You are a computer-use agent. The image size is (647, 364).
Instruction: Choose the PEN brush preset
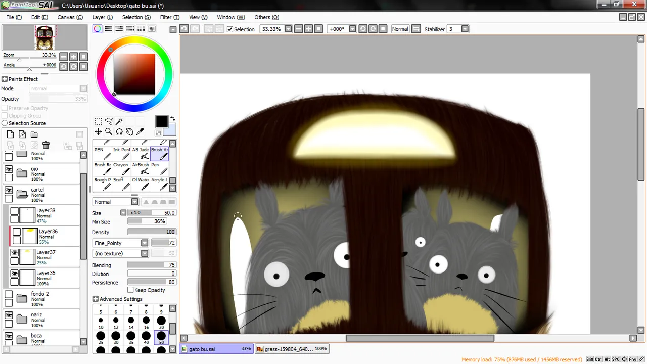click(102, 153)
